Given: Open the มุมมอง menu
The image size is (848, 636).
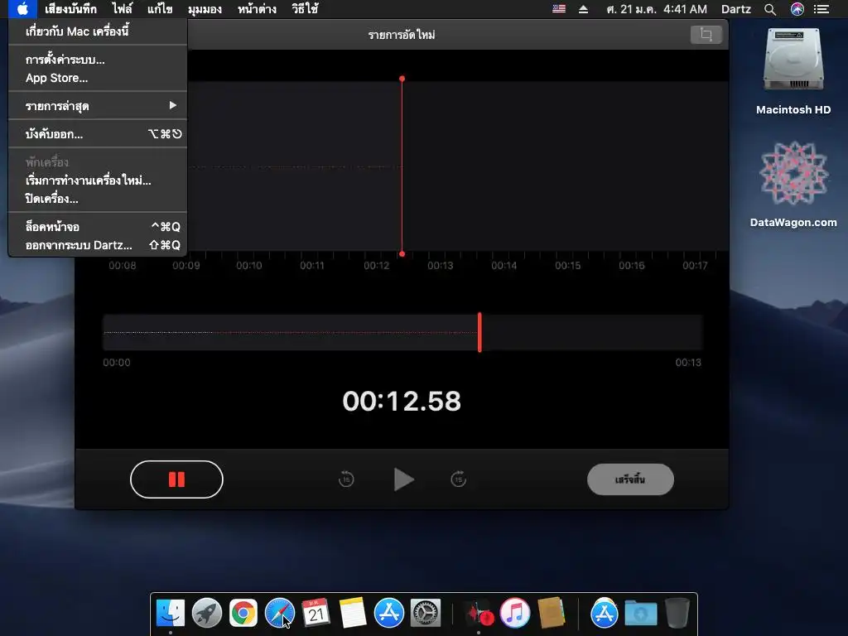Looking at the screenshot, I should click(x=205, y=9).
